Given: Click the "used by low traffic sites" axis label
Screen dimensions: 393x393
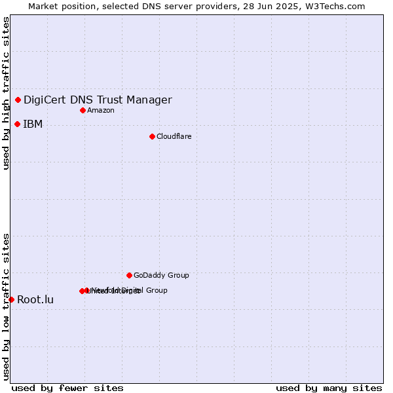Looking at the screenshot, I should [6, 307].
